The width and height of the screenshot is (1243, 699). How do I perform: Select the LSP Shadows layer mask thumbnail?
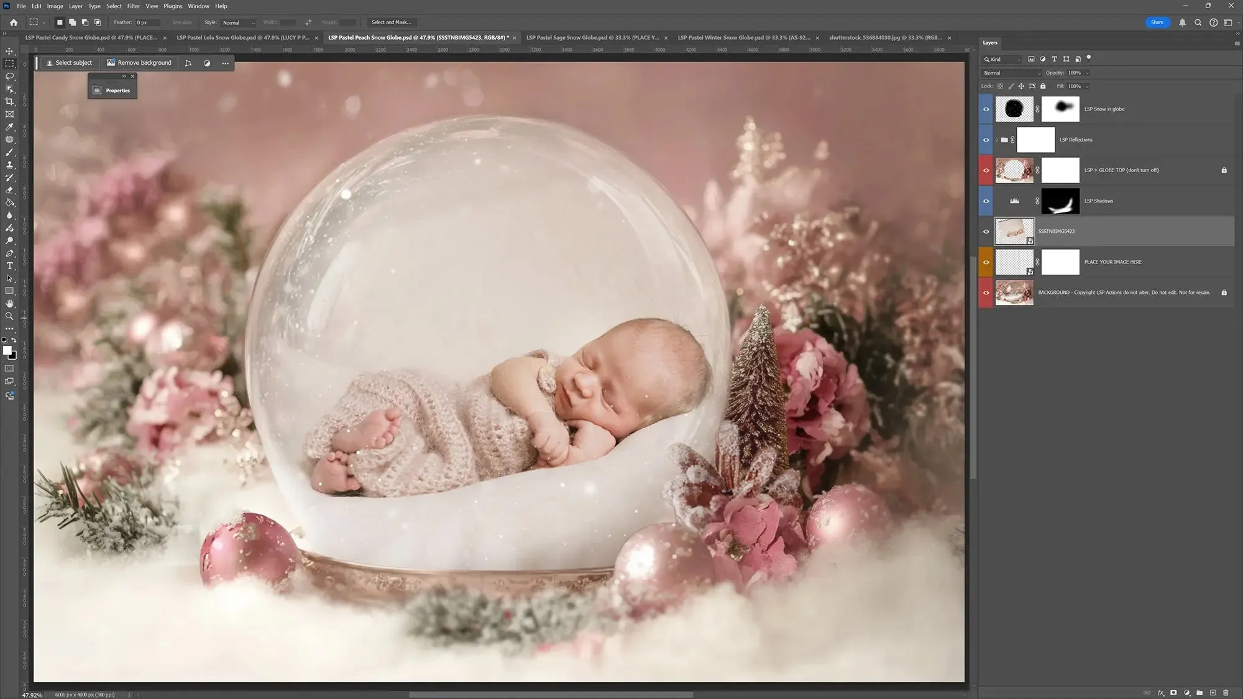pyautogui.click(x=1060, y=201)
